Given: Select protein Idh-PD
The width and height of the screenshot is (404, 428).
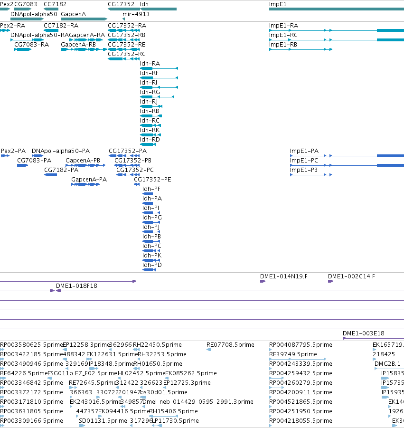Looking at the screenshot, I should (152, 265).
